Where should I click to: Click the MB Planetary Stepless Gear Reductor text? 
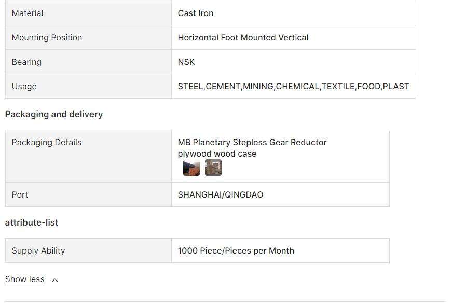click(252, 142)
